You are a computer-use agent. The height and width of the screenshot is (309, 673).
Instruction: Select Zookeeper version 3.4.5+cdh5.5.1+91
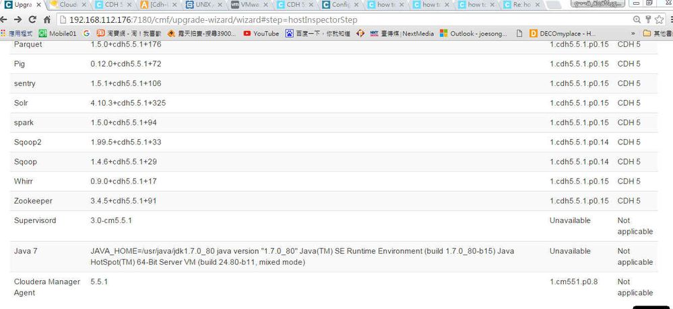[123, 201]
